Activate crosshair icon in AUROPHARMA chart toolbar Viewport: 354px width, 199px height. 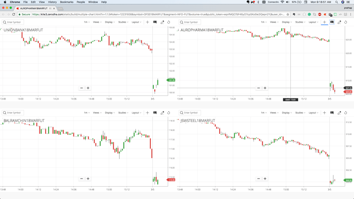pyautogui.click(x=324, y=22)
